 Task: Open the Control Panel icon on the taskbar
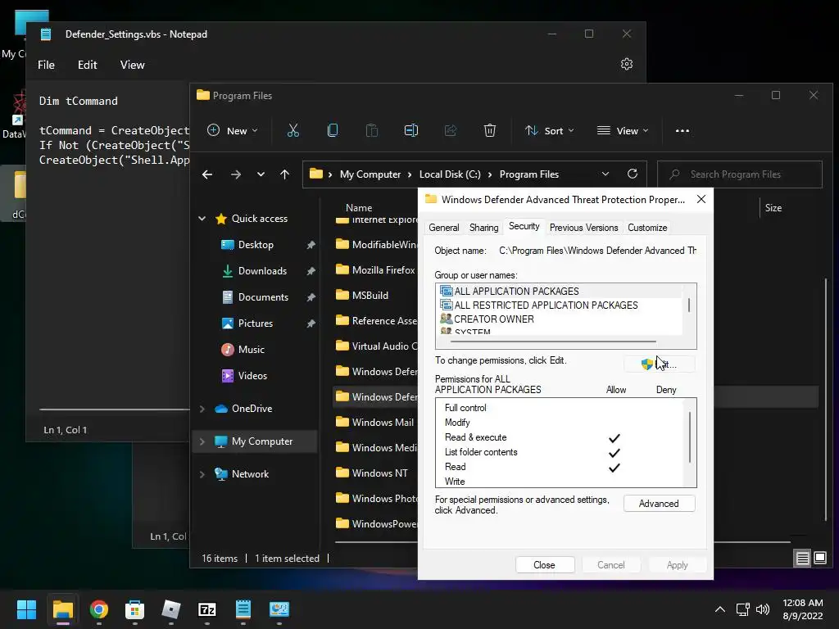[x=279, y=609]
